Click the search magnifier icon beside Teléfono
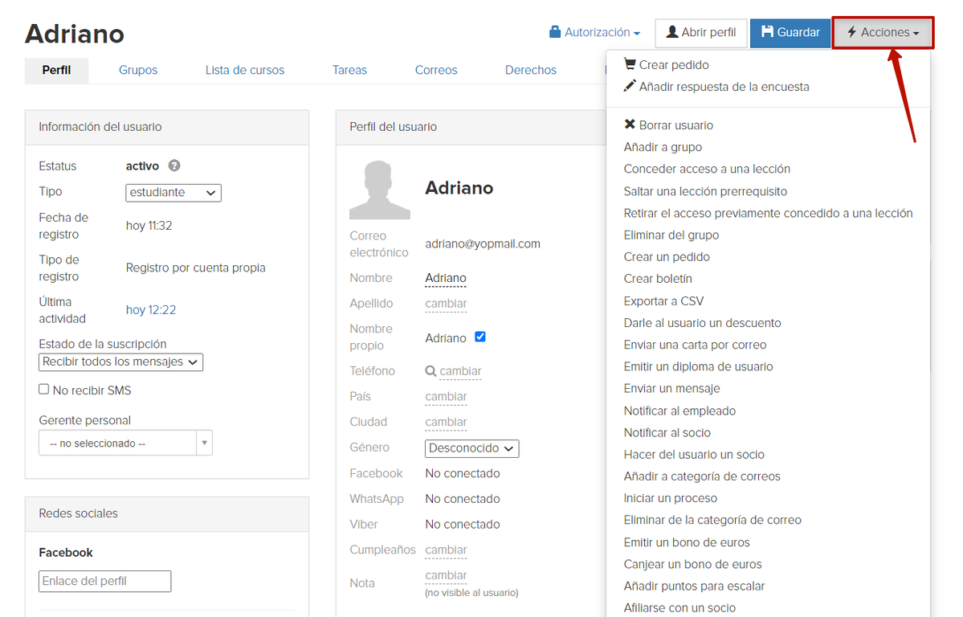The image size is (963, 617). click(x=431, y=371)
